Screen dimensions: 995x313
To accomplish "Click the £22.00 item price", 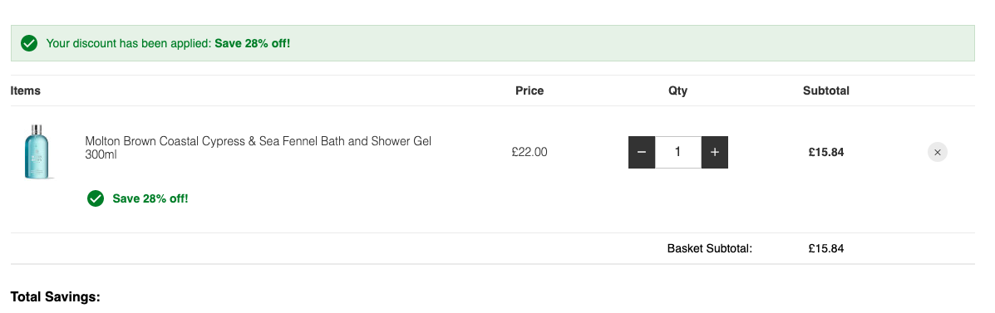I will (530, 152).
